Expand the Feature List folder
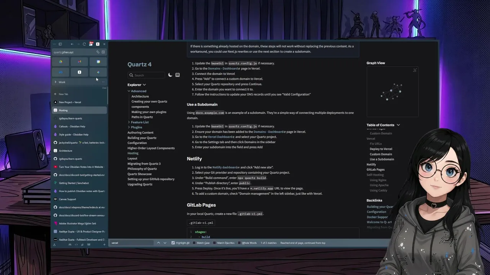 129,122
